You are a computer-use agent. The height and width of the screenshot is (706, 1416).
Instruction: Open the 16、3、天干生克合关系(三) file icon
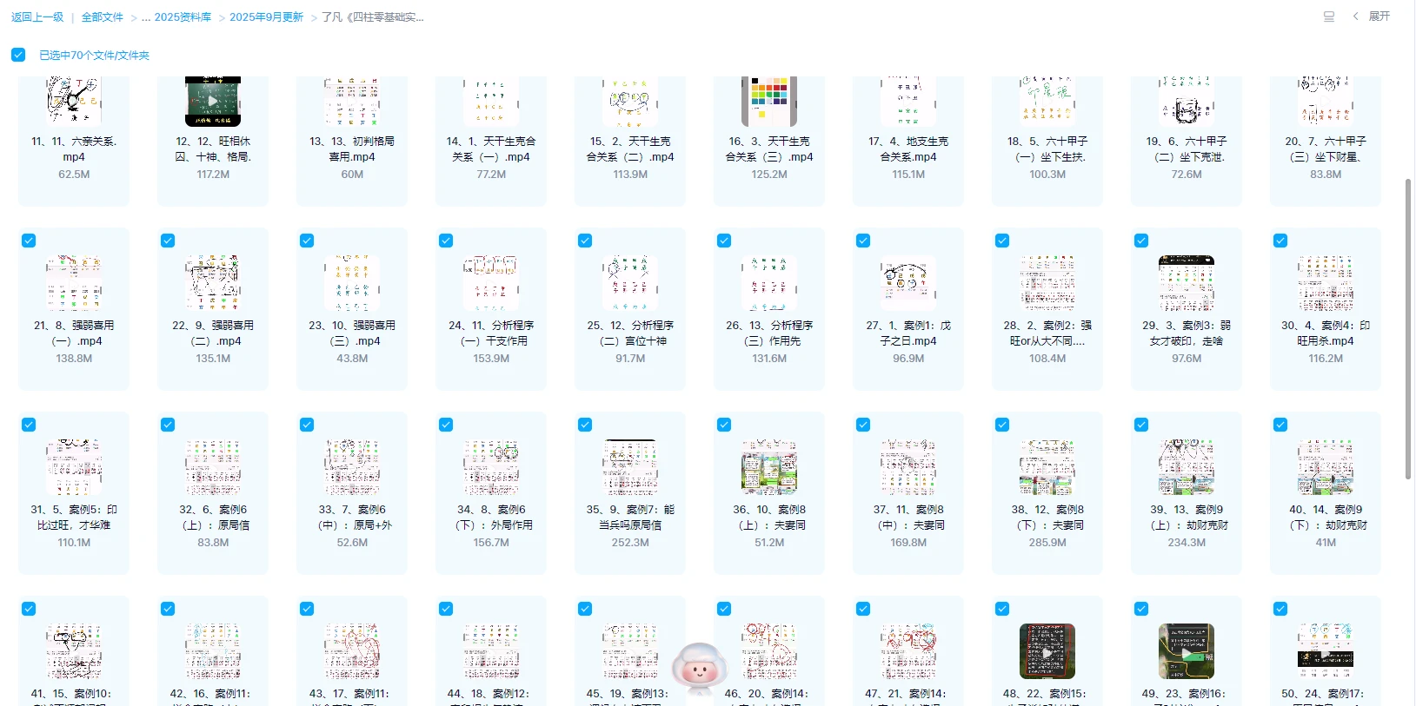pos(769,102)
